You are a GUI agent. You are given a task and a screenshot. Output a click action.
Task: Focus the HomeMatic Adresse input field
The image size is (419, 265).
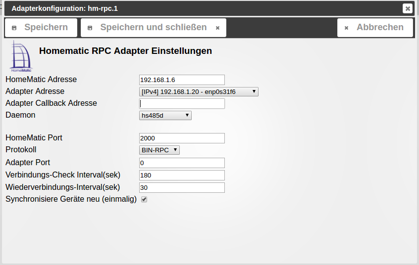click(182, 80)
